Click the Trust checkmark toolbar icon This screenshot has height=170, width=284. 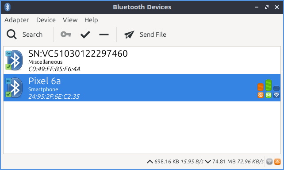pos(85,35)
